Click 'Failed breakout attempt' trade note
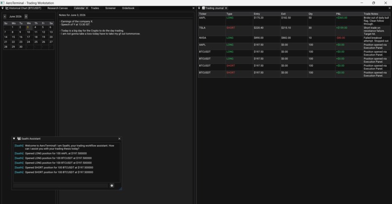This screenshot has width=392, height=204. [x=376, y=39]
